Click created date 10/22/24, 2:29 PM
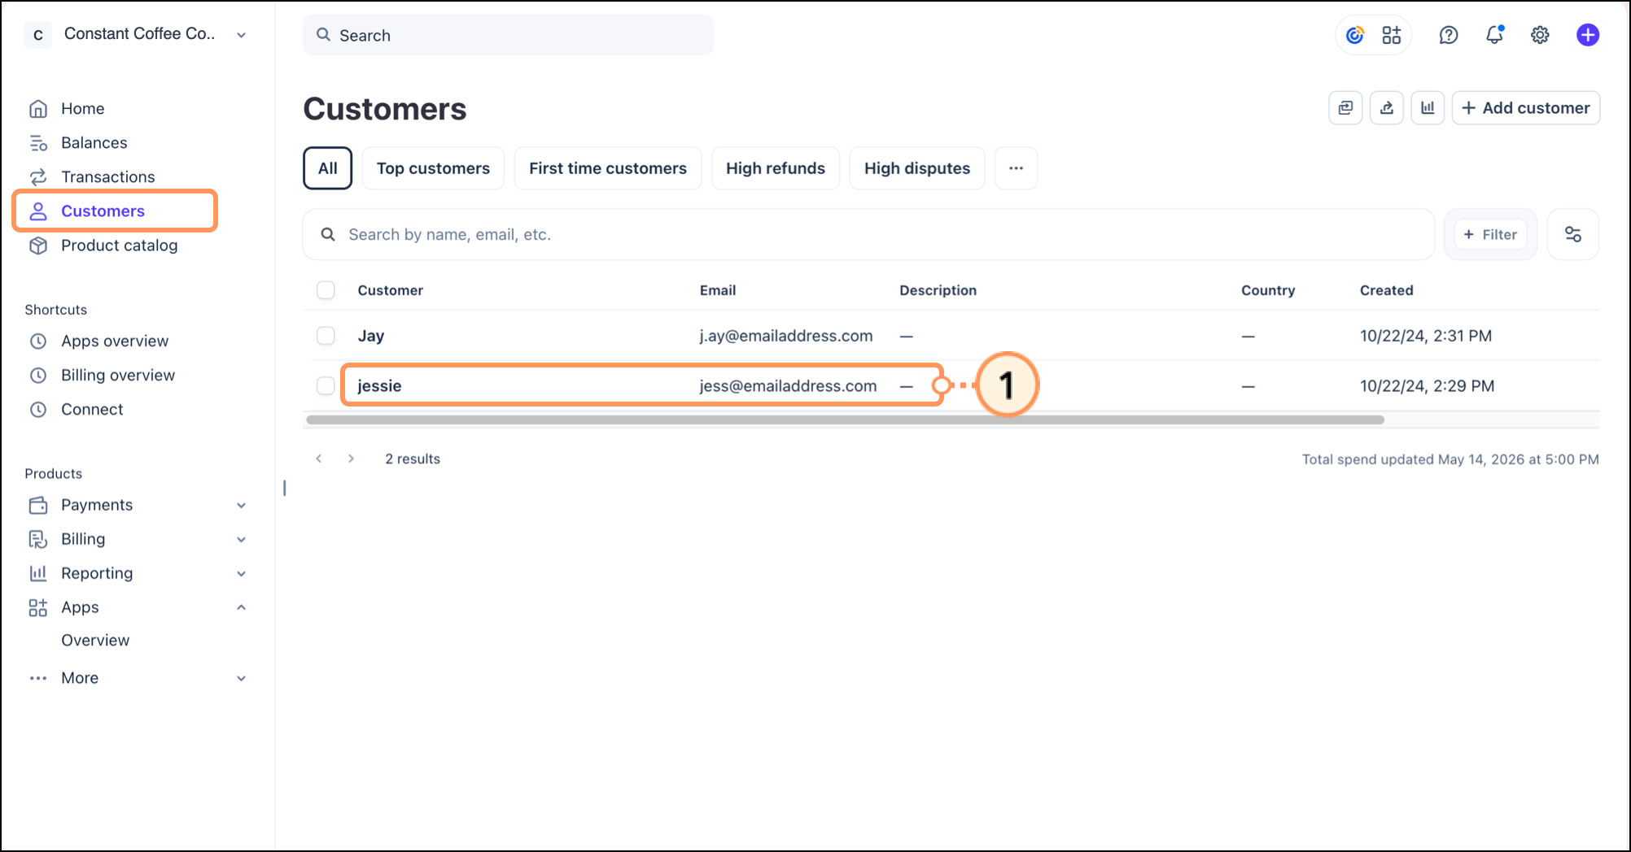This screenshot has width=1631, height=852. pos(1428,386)
